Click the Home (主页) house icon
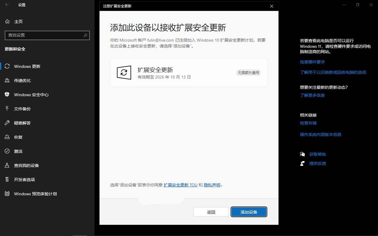Image resolution: width=378 pixels, height=236 pixels. coord(7,21)
